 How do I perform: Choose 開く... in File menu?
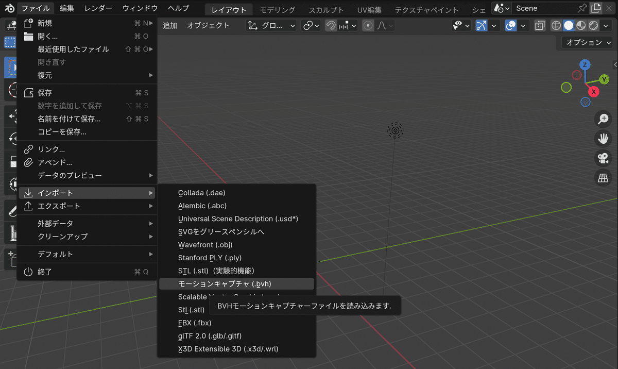(88, 36)
